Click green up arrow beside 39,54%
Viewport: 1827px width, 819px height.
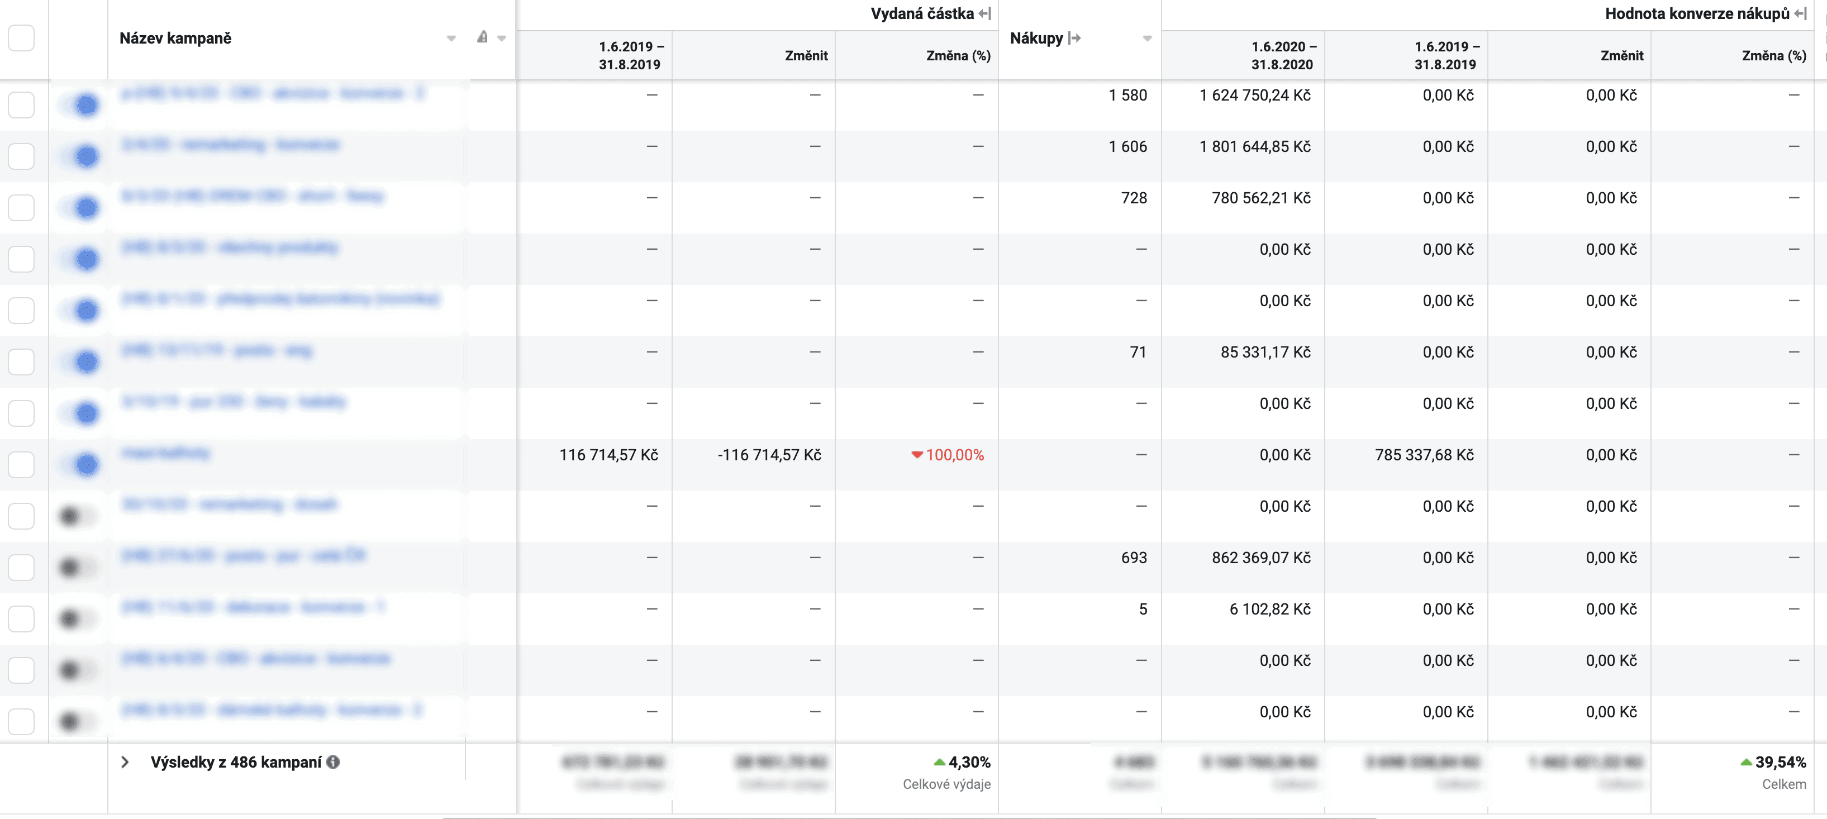tap(1746, 762)
